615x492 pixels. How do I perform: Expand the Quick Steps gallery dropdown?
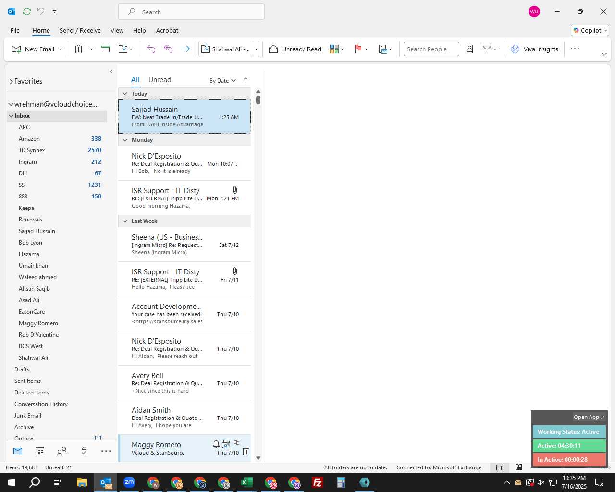(x=256, y=49)
